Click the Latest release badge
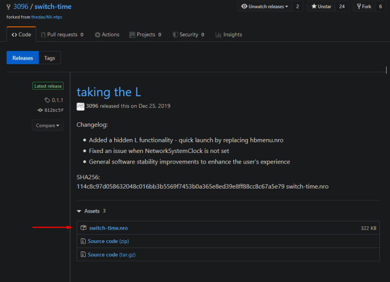 tap(48, 86)
